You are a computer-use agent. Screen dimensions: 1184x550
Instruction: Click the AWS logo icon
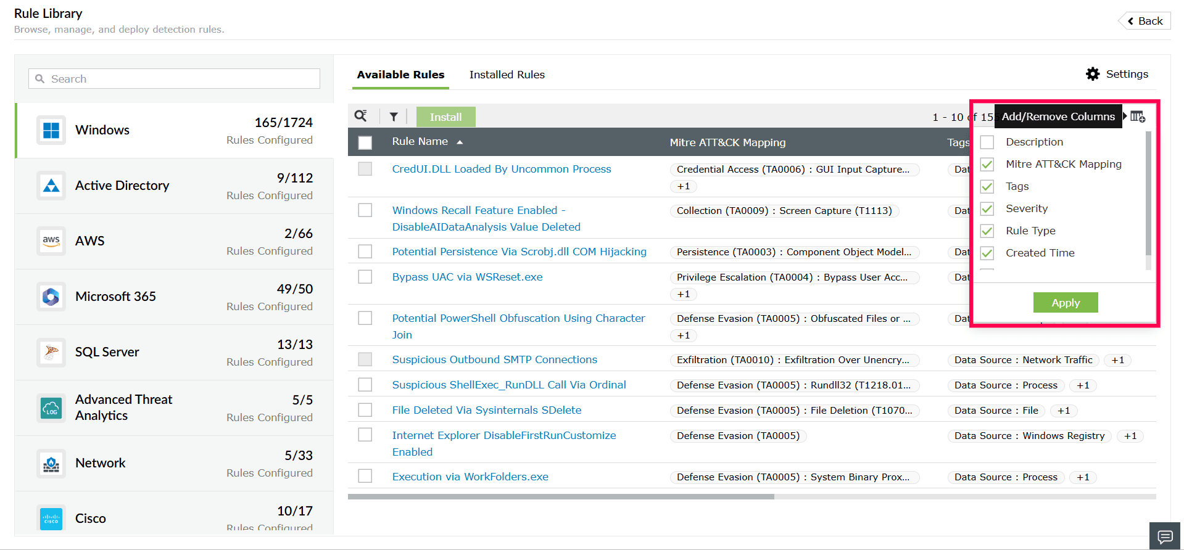pos(51,241)
